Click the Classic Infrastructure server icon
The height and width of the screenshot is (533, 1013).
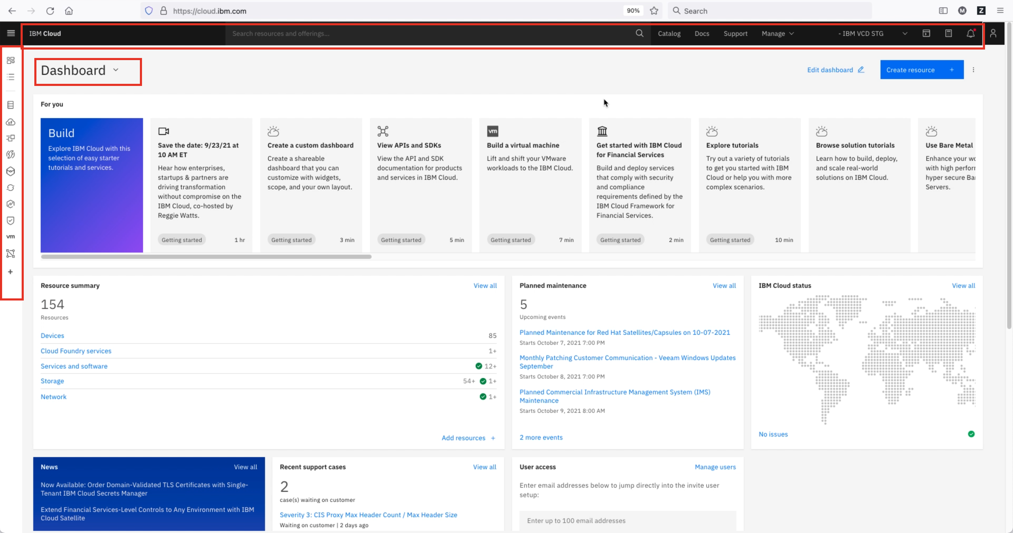(x=11, y=105)
